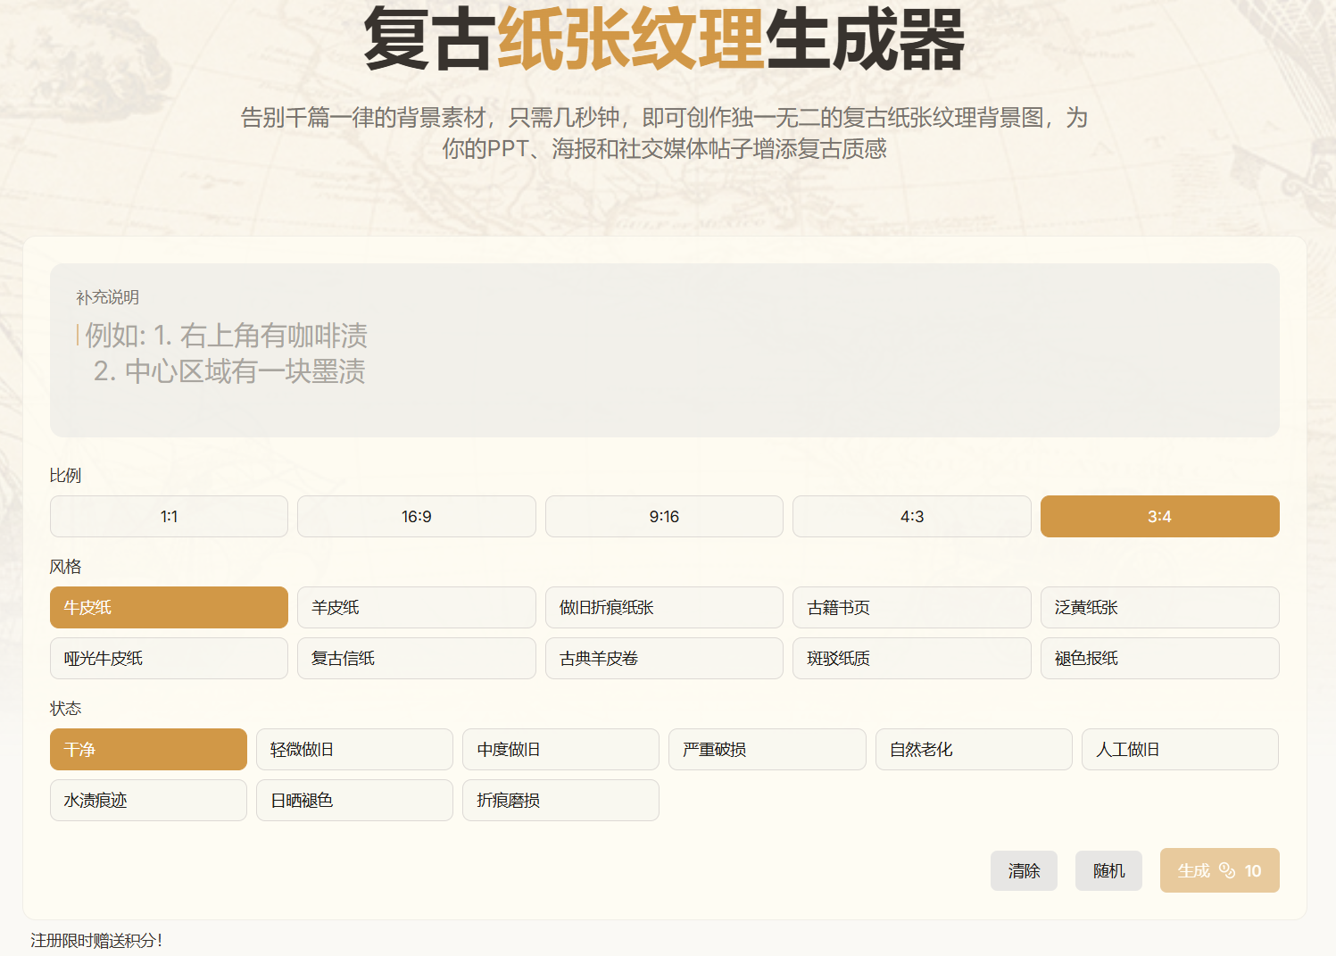Choose 哑光牛皮纸 as the style
This screenshot has height=956, width=1336.
tap(169, 659)
